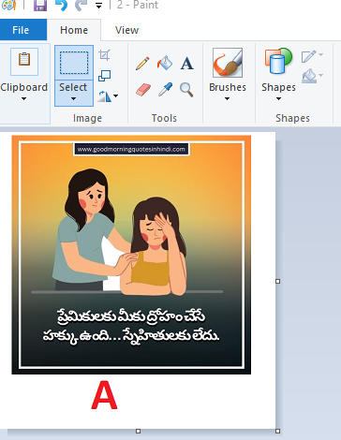Undo the last action

point(61,6)
